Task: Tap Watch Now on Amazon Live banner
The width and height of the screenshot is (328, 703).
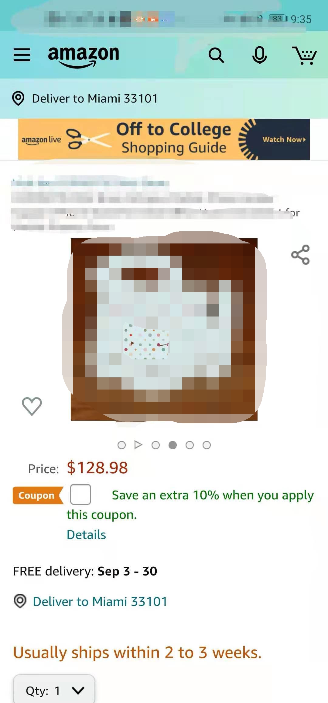Action: pyautogui.click(x=284, y=139)
